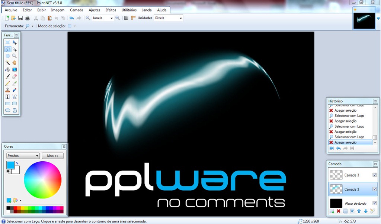Viewport: 381px width, 224px height.
Task: Select the Rounded Rectangle tool
Action: click(15, 103)
